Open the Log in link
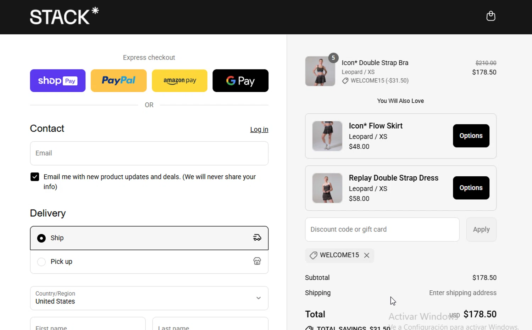The width and height of the screenshot is (532, 330). [259, 130]
